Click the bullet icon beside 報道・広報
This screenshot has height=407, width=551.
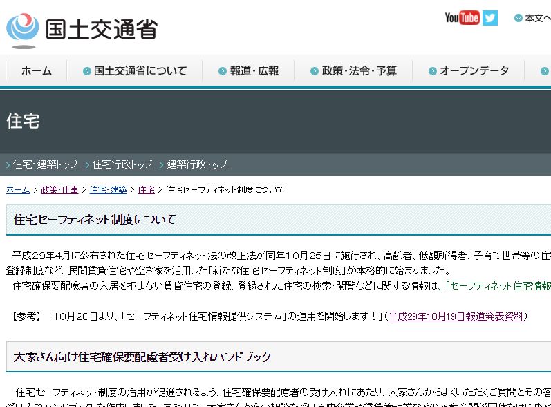223,71
